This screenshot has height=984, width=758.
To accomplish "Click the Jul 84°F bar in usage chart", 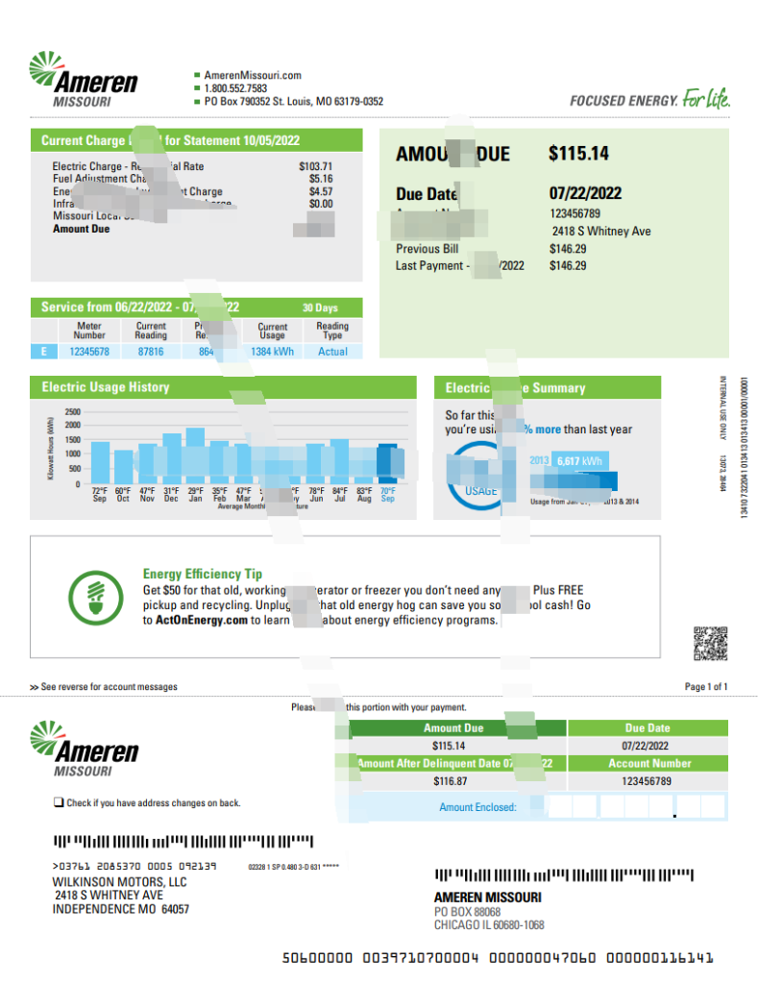I will (339, 461).
